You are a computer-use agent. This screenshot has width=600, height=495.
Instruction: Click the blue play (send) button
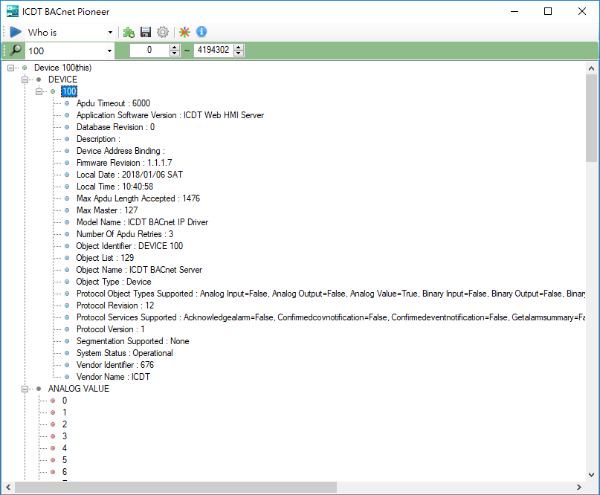[x=16, y=32]
